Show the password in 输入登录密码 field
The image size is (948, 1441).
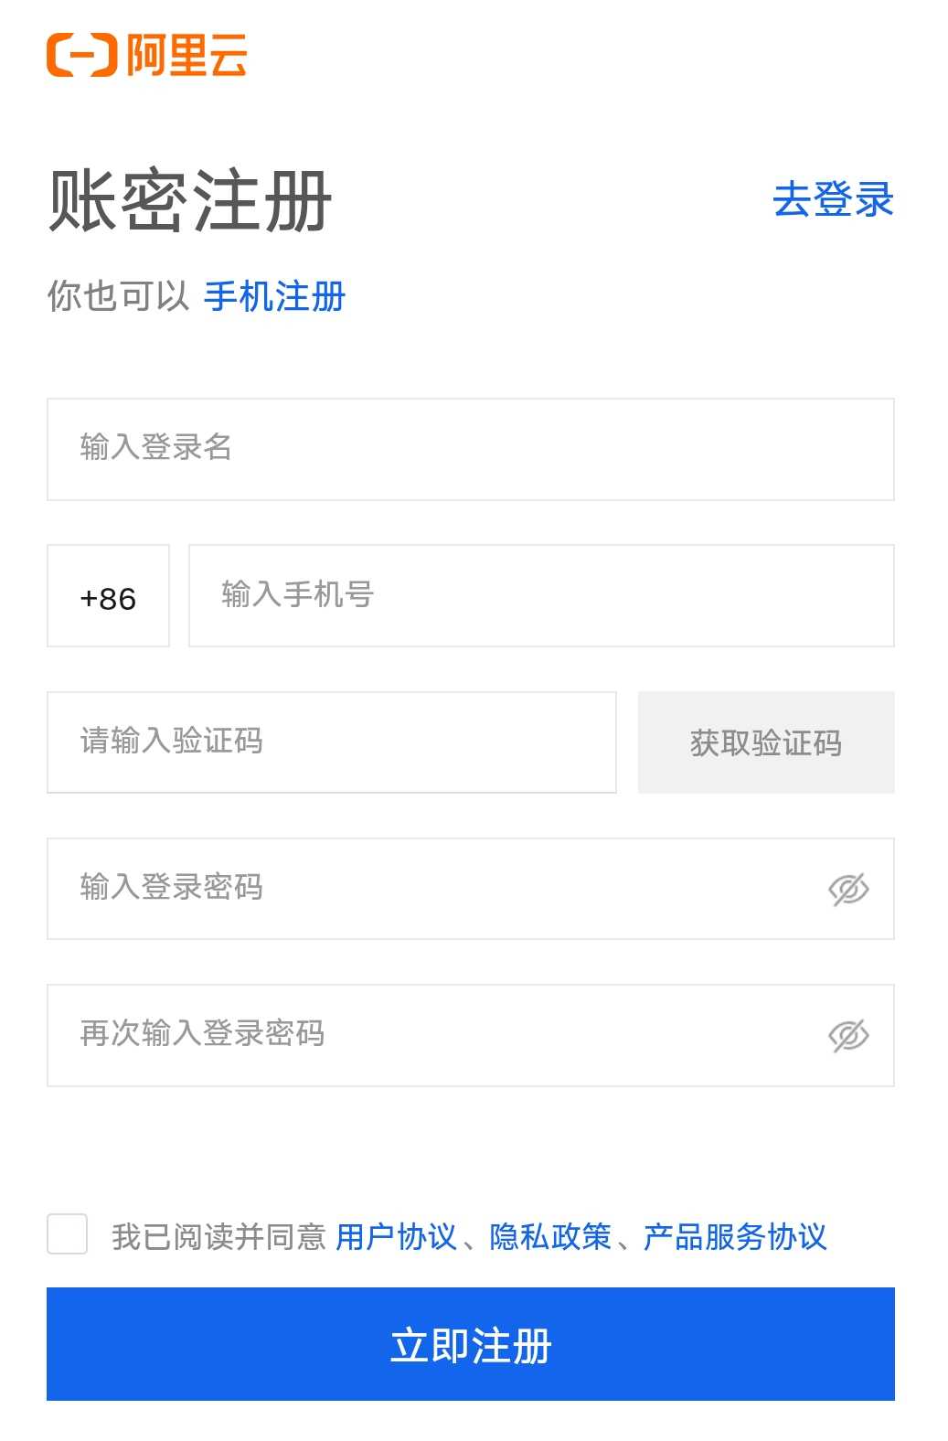(849, 889)
